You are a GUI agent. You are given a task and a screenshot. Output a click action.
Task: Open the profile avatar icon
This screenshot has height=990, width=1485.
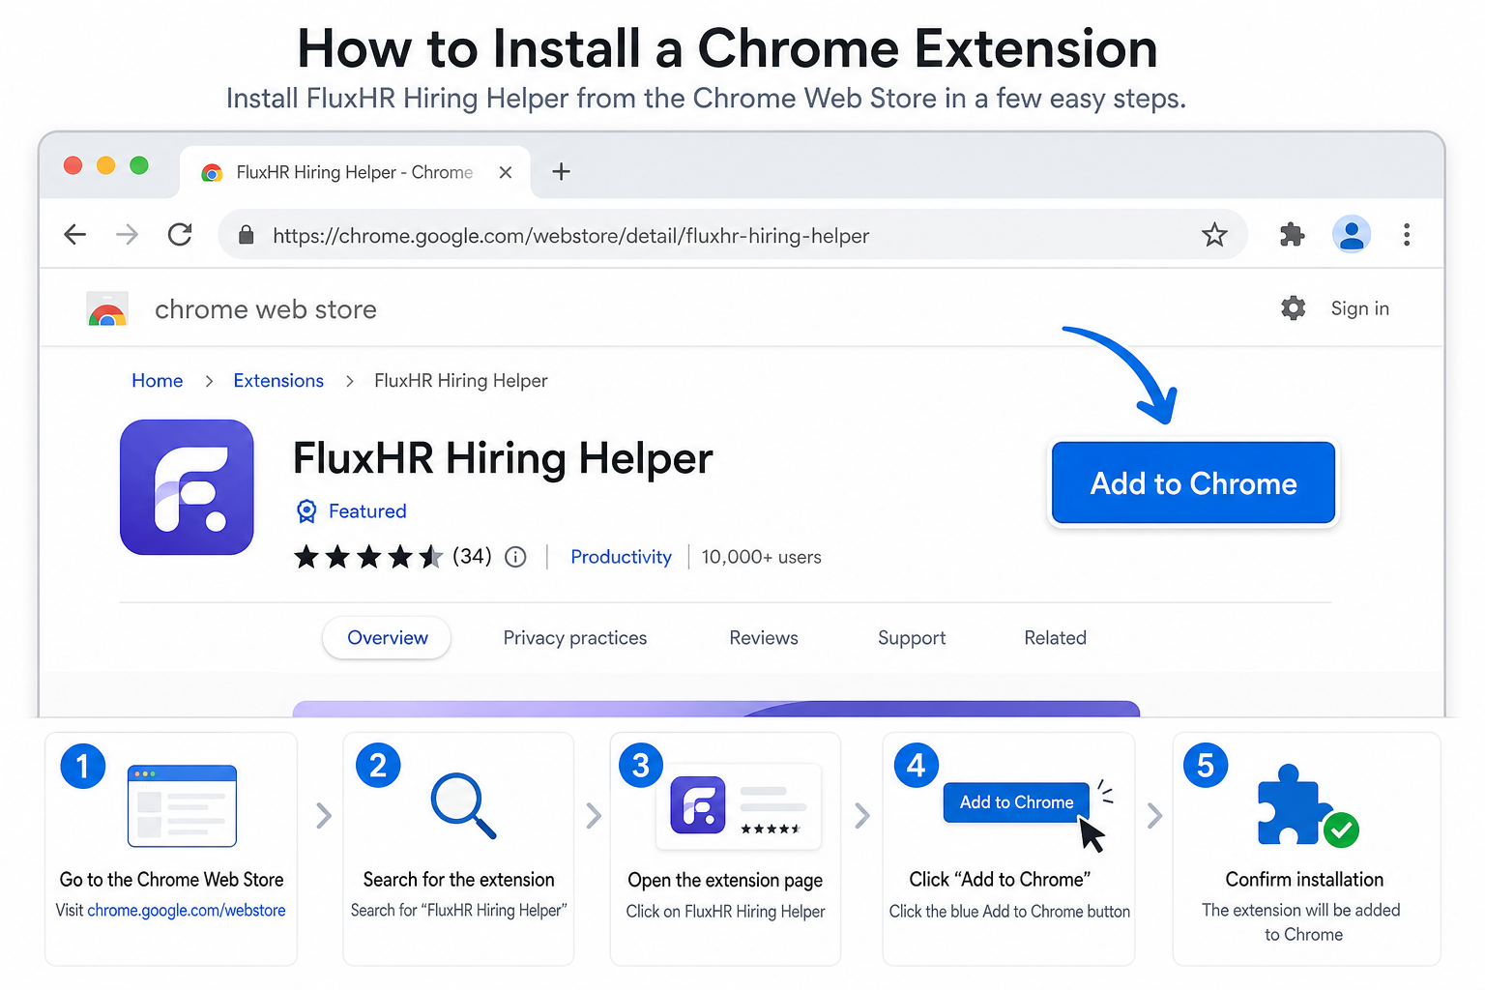point(1352,234)
